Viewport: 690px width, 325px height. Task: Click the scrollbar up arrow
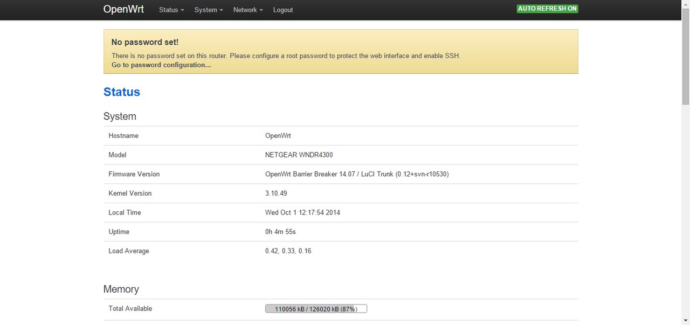coord(686,3)
